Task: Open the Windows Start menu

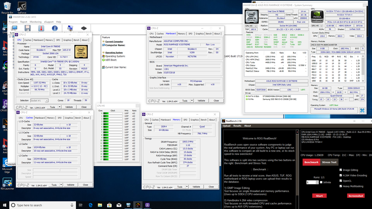Action: (4, 205)
